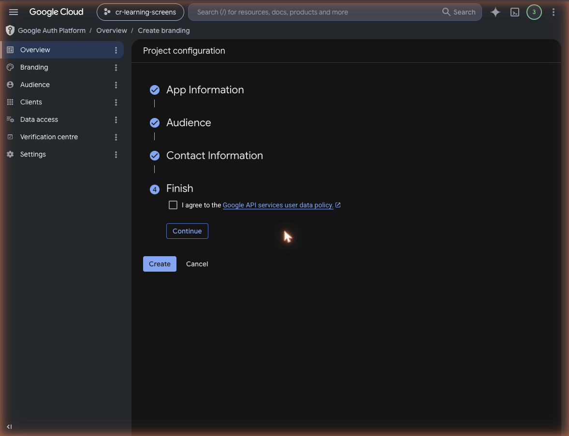Open the Gemini AI assistant sparkle icon
This screenshot has width=569, height=436.
[496, 12]
